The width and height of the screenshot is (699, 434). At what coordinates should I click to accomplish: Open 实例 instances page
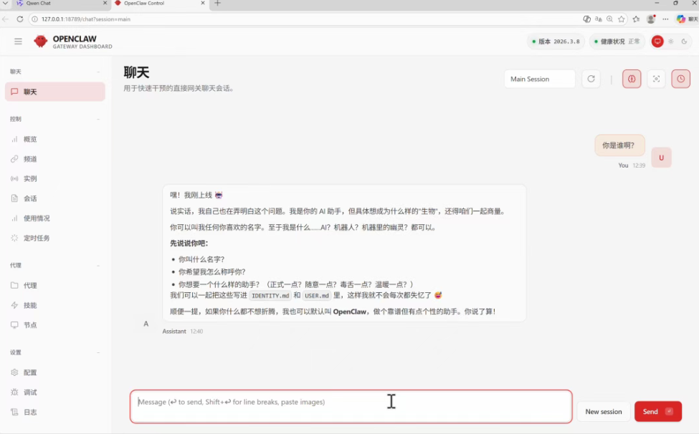point(54,178)
